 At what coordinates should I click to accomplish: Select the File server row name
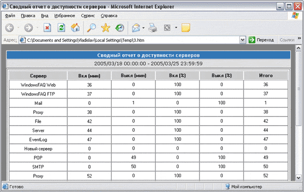pyautogui.click(x=38, y=121)
